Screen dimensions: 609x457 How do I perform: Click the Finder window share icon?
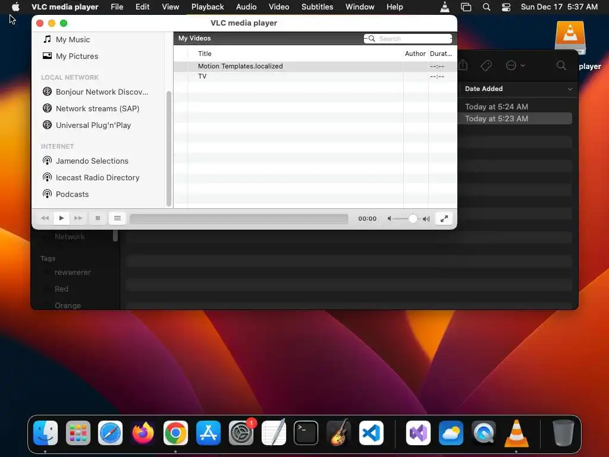[x=463, y=65]
